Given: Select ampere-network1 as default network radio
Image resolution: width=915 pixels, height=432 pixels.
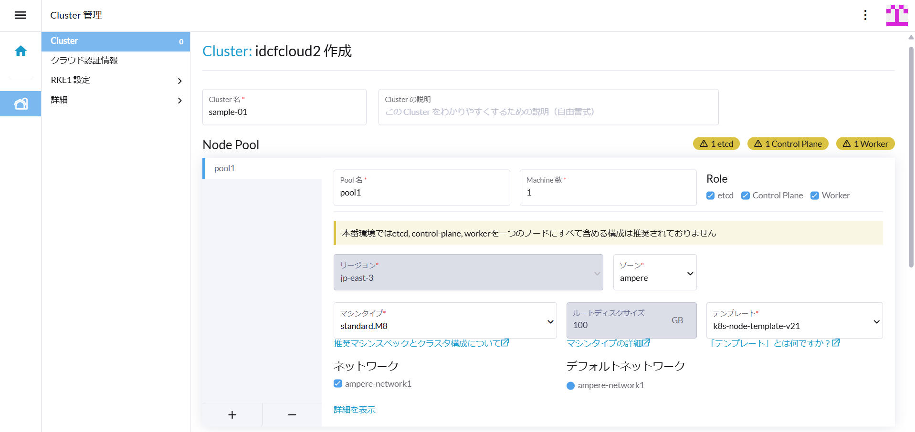Looking at the screenshot, I should [570, 386].
